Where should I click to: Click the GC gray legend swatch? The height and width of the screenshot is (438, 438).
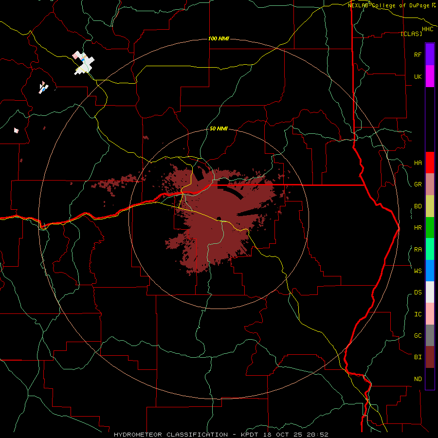pos(430,335)
